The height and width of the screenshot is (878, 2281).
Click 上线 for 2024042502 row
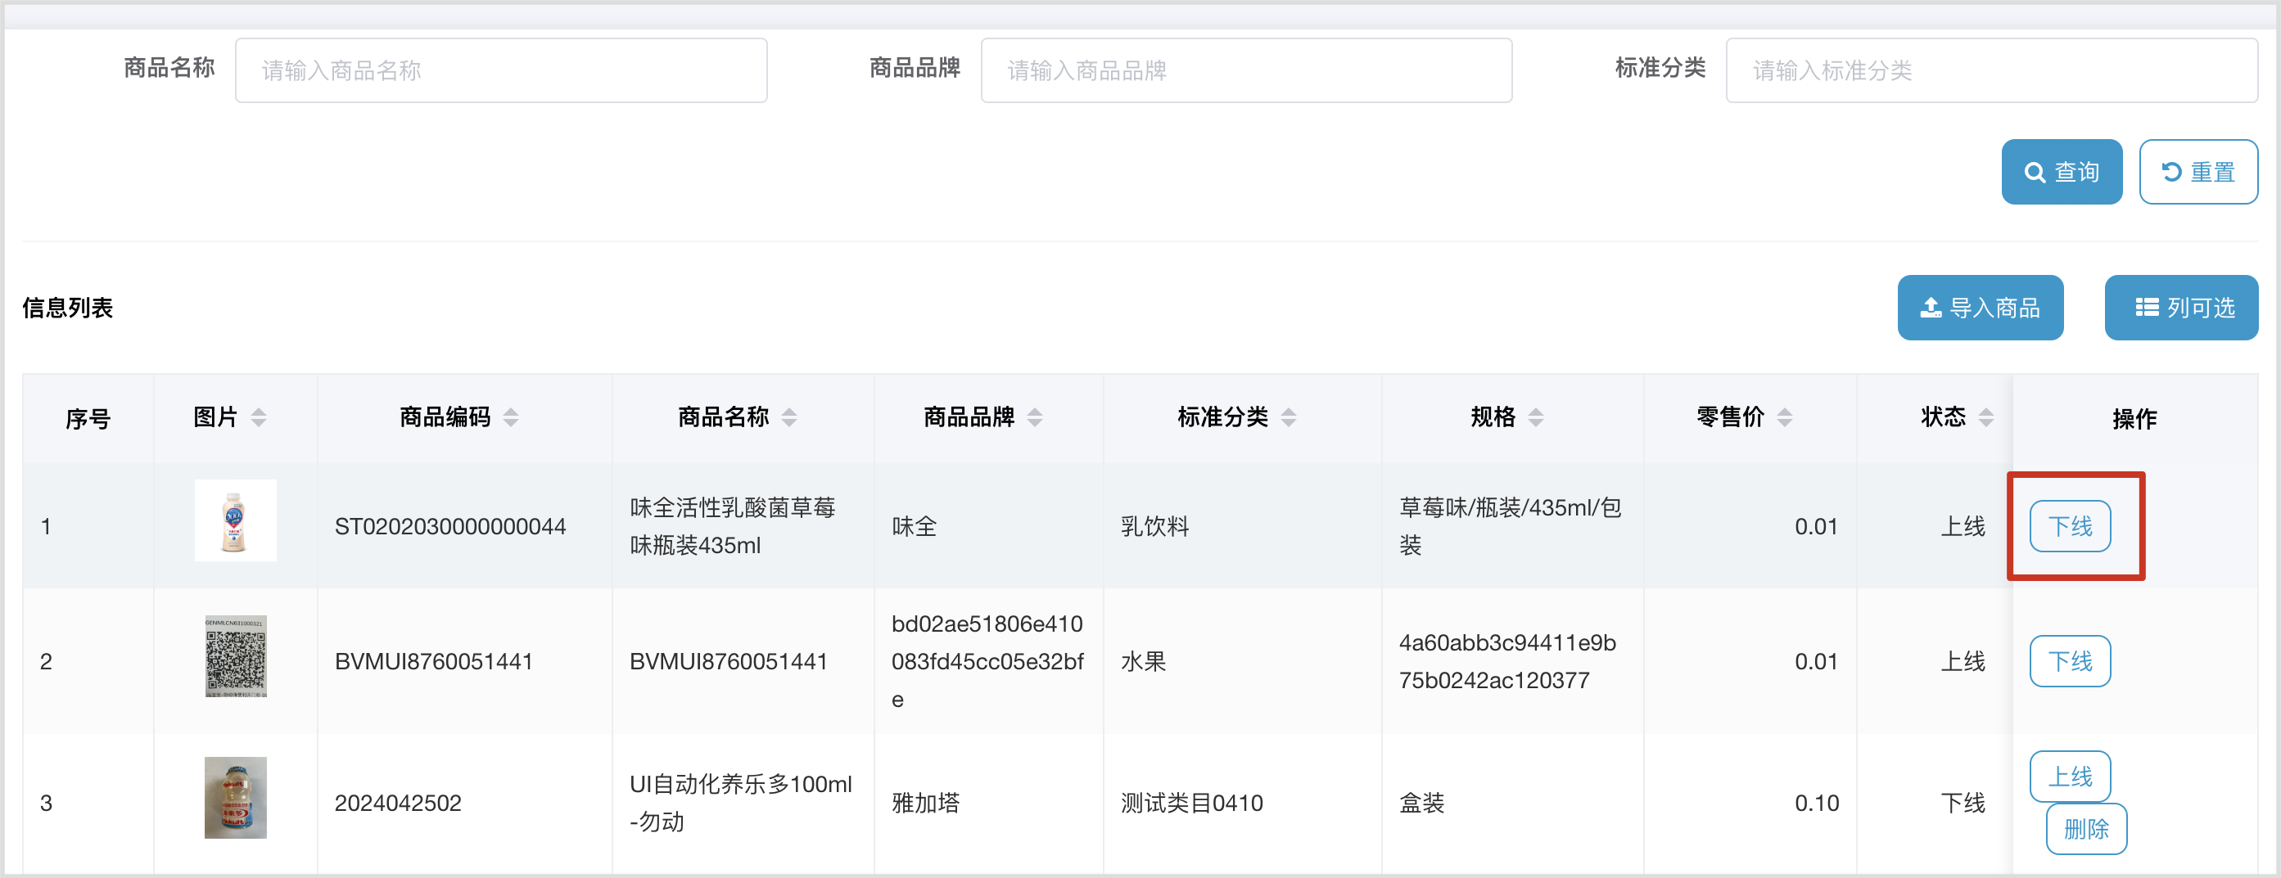point(2070,777)
